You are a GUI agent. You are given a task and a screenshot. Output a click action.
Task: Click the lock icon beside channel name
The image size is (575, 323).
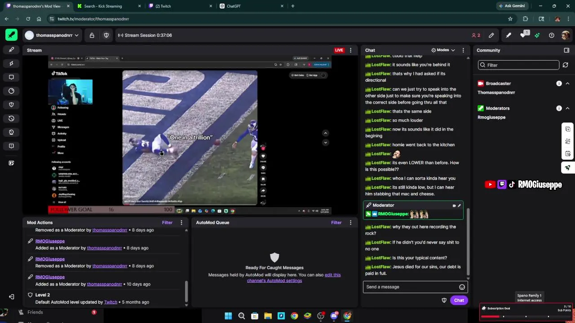[92, 35]
